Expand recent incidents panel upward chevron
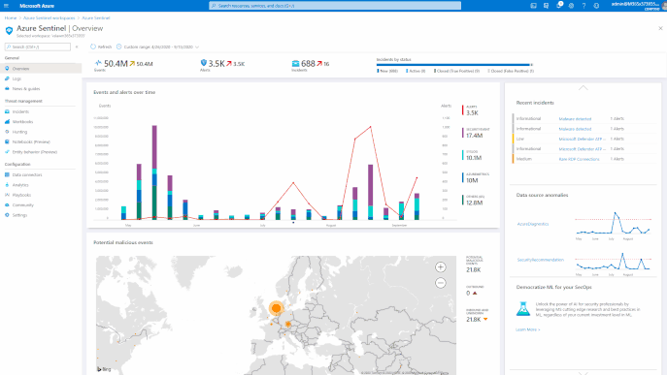This screenshot has width=667, height=375. tap(583, 88)
